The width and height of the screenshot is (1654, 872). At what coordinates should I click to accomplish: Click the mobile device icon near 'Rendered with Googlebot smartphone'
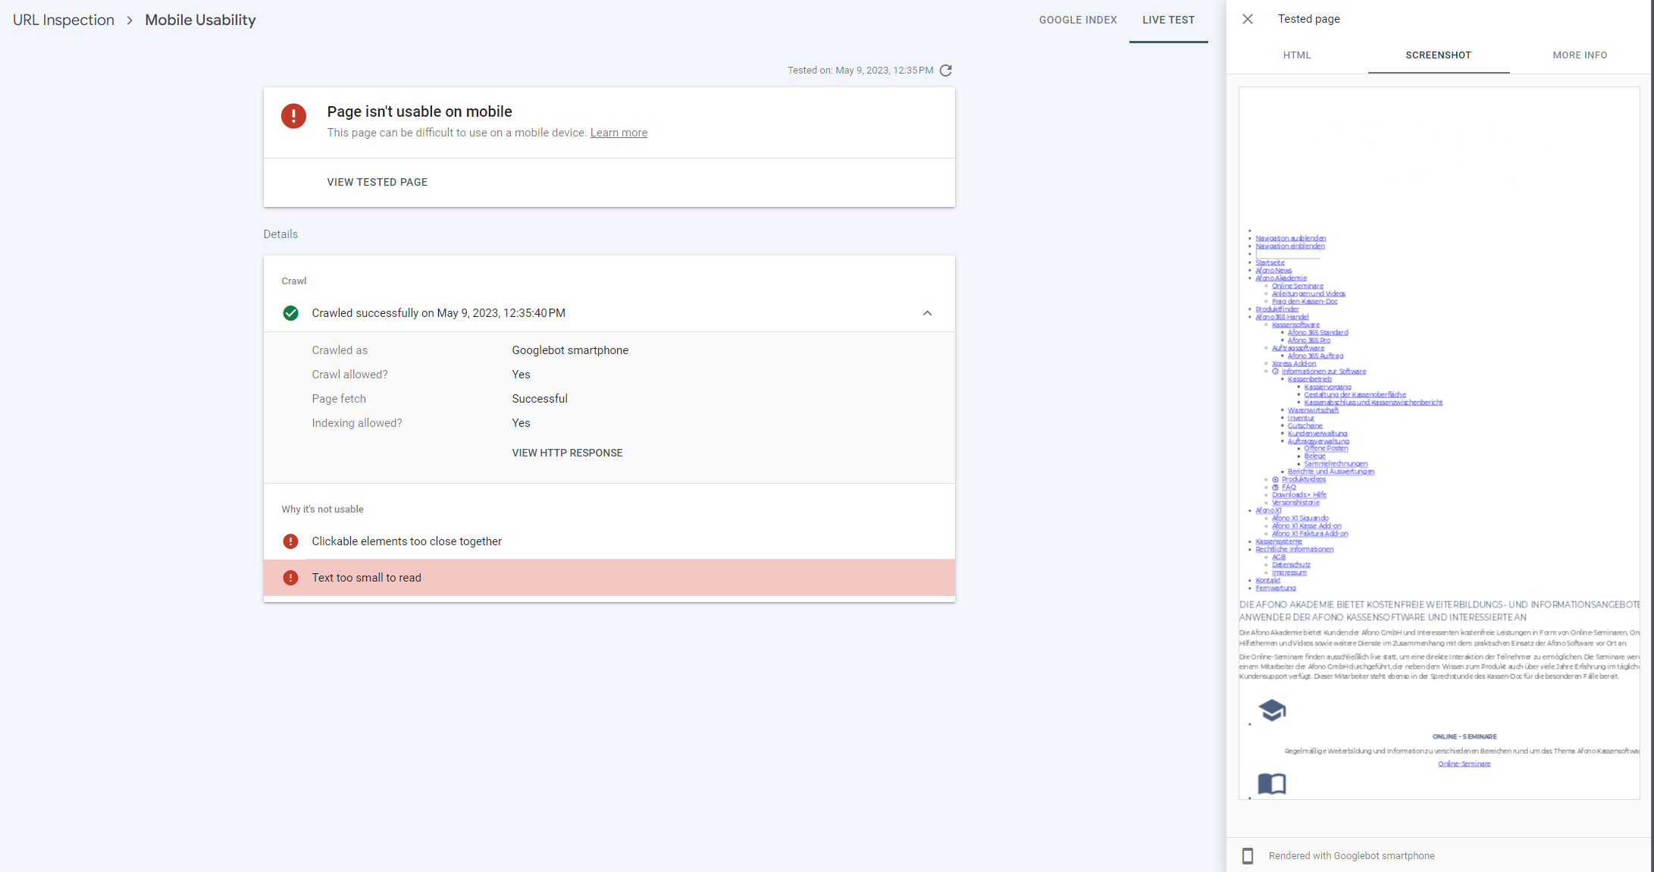point(1248,855)
